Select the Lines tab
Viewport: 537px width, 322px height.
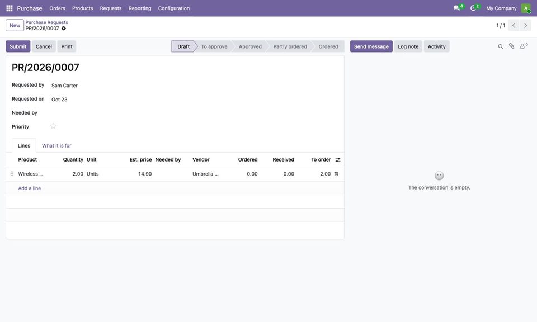[24, 145]
